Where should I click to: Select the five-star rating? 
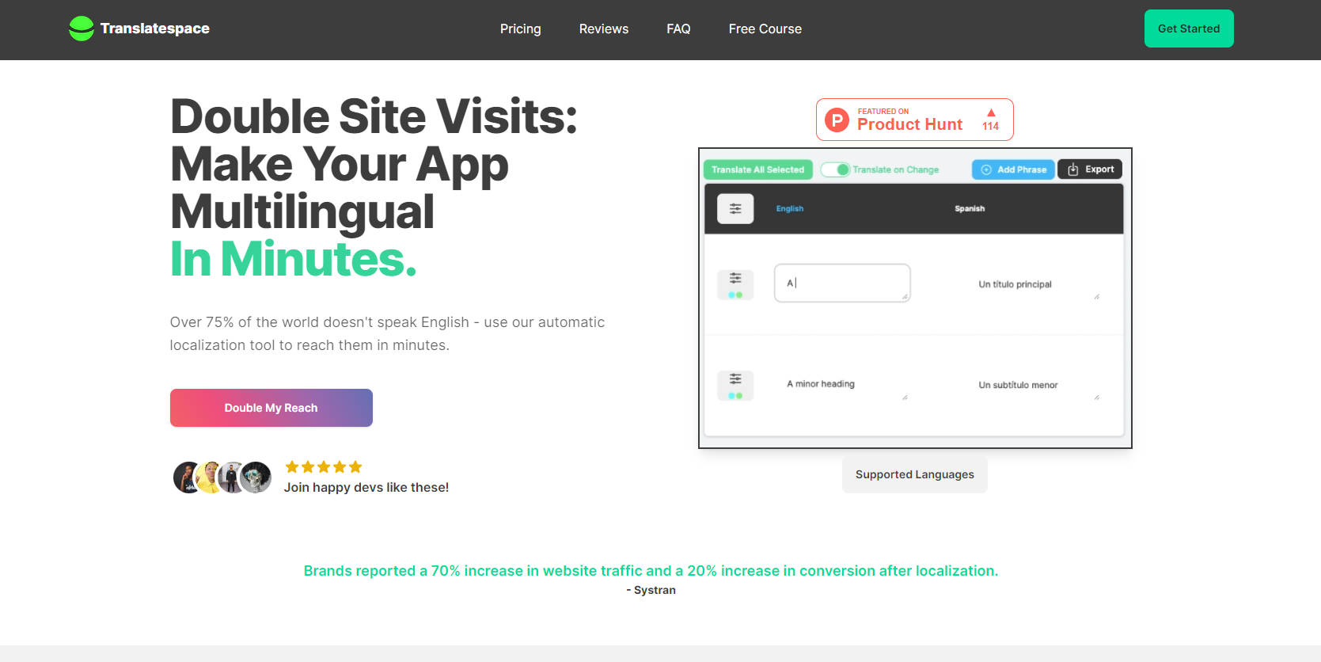pos(323,467)
